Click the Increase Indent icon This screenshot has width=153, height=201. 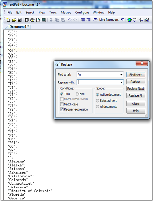click(x=88, y=20)
